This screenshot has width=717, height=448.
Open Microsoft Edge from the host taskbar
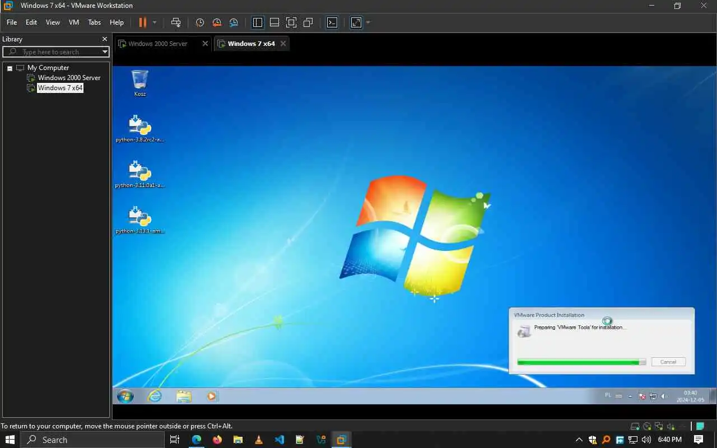click(196, 440)
